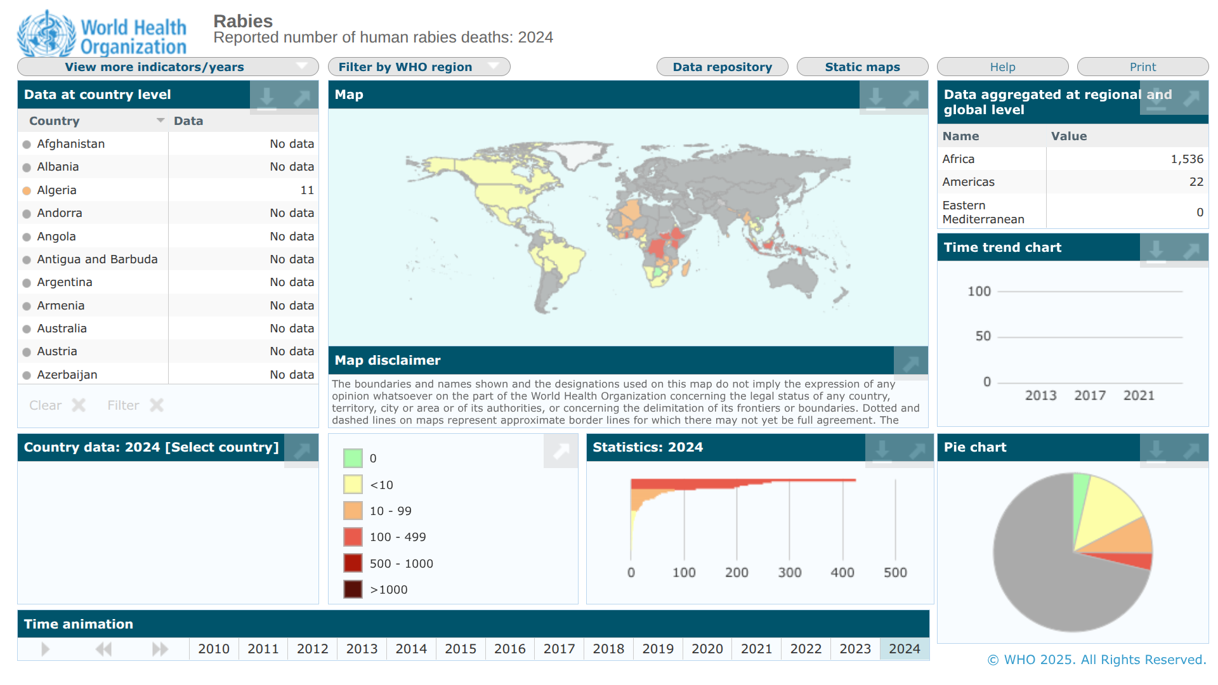Viewport: 1218px width, 685px height.
Task: Step forward one year in animation
Action: (x=160, y=649)
